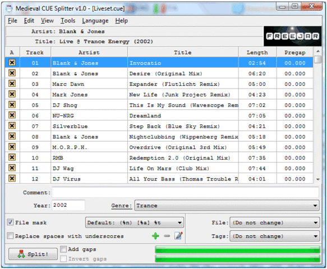Click the down arrow of the track list scrollbar

coord(318,179)
